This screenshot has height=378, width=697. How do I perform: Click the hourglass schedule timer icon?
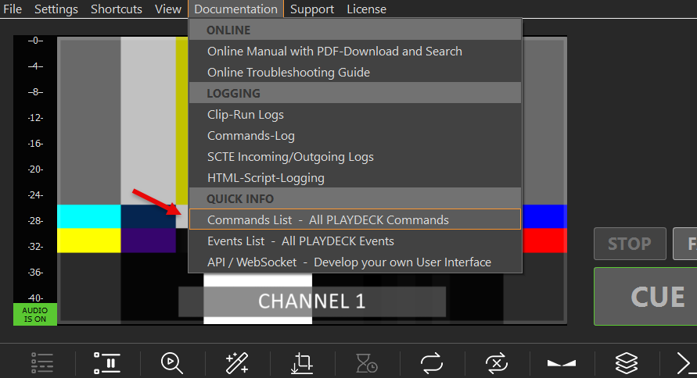click(367, 363)
